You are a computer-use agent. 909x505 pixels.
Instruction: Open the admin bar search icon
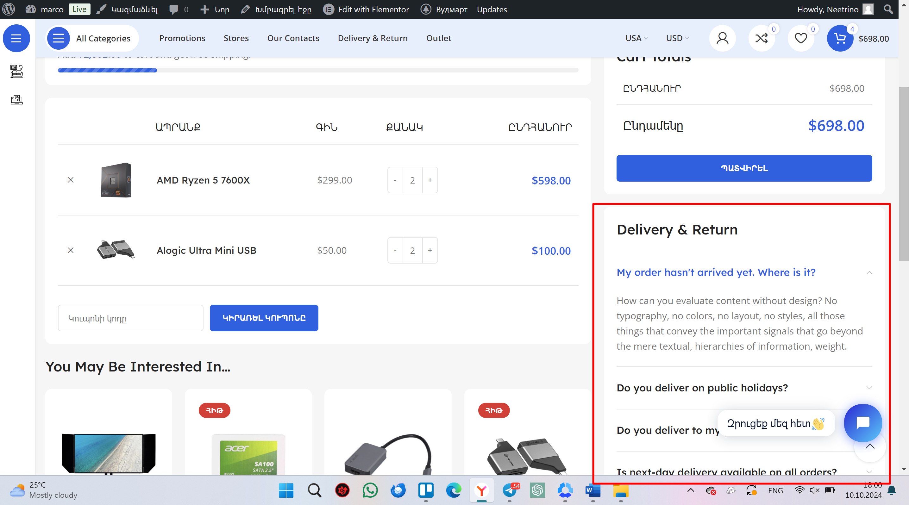tap(888, 9)
